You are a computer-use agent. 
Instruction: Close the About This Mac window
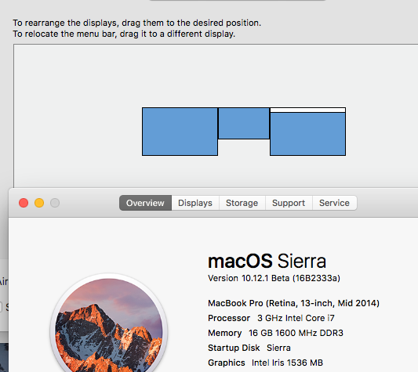[x=24, y=203]
